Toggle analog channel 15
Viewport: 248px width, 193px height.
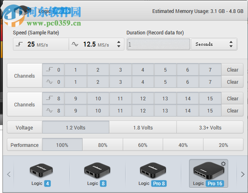coord(210,110)
